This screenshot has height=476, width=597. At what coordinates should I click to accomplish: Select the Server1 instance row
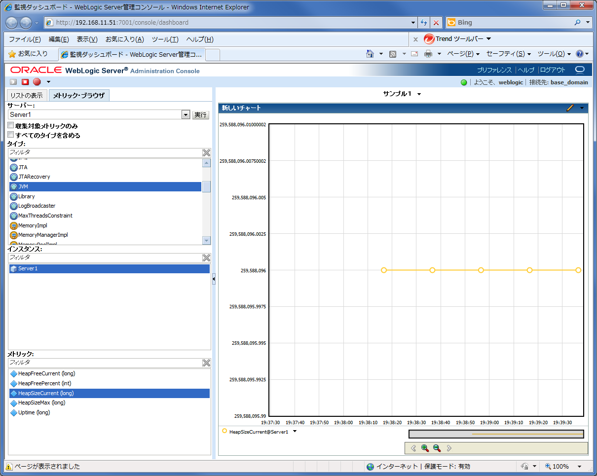[110, 268]
